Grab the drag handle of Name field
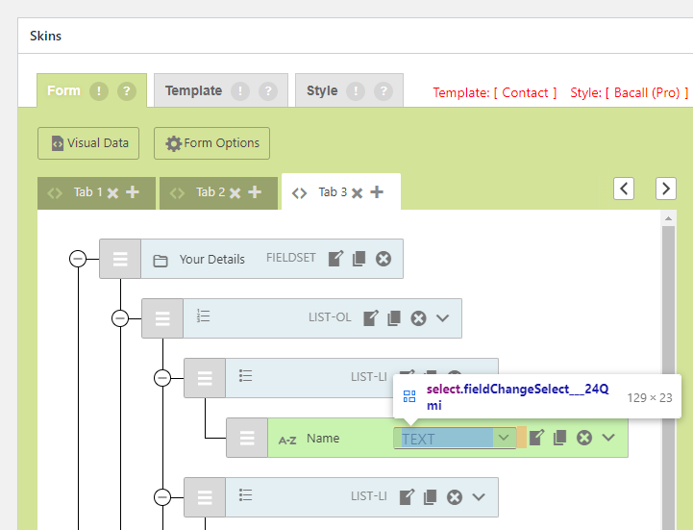 [x=247, y=438]
